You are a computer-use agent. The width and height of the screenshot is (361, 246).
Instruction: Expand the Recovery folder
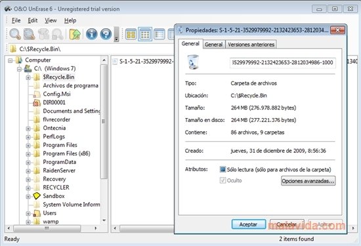[28, 180]
